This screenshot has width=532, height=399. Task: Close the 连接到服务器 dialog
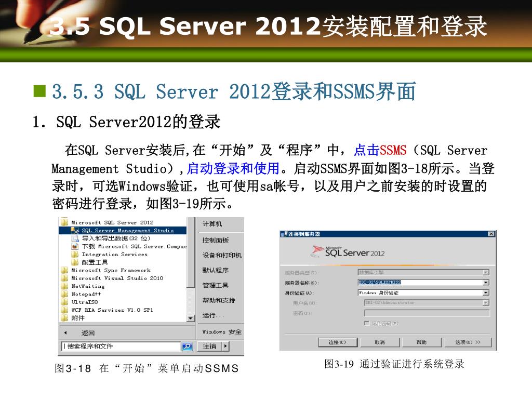point(491,234)
